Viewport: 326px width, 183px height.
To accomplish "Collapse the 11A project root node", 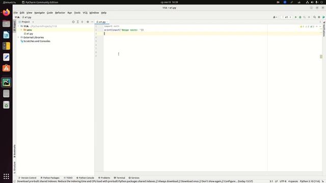I will 18,26.
